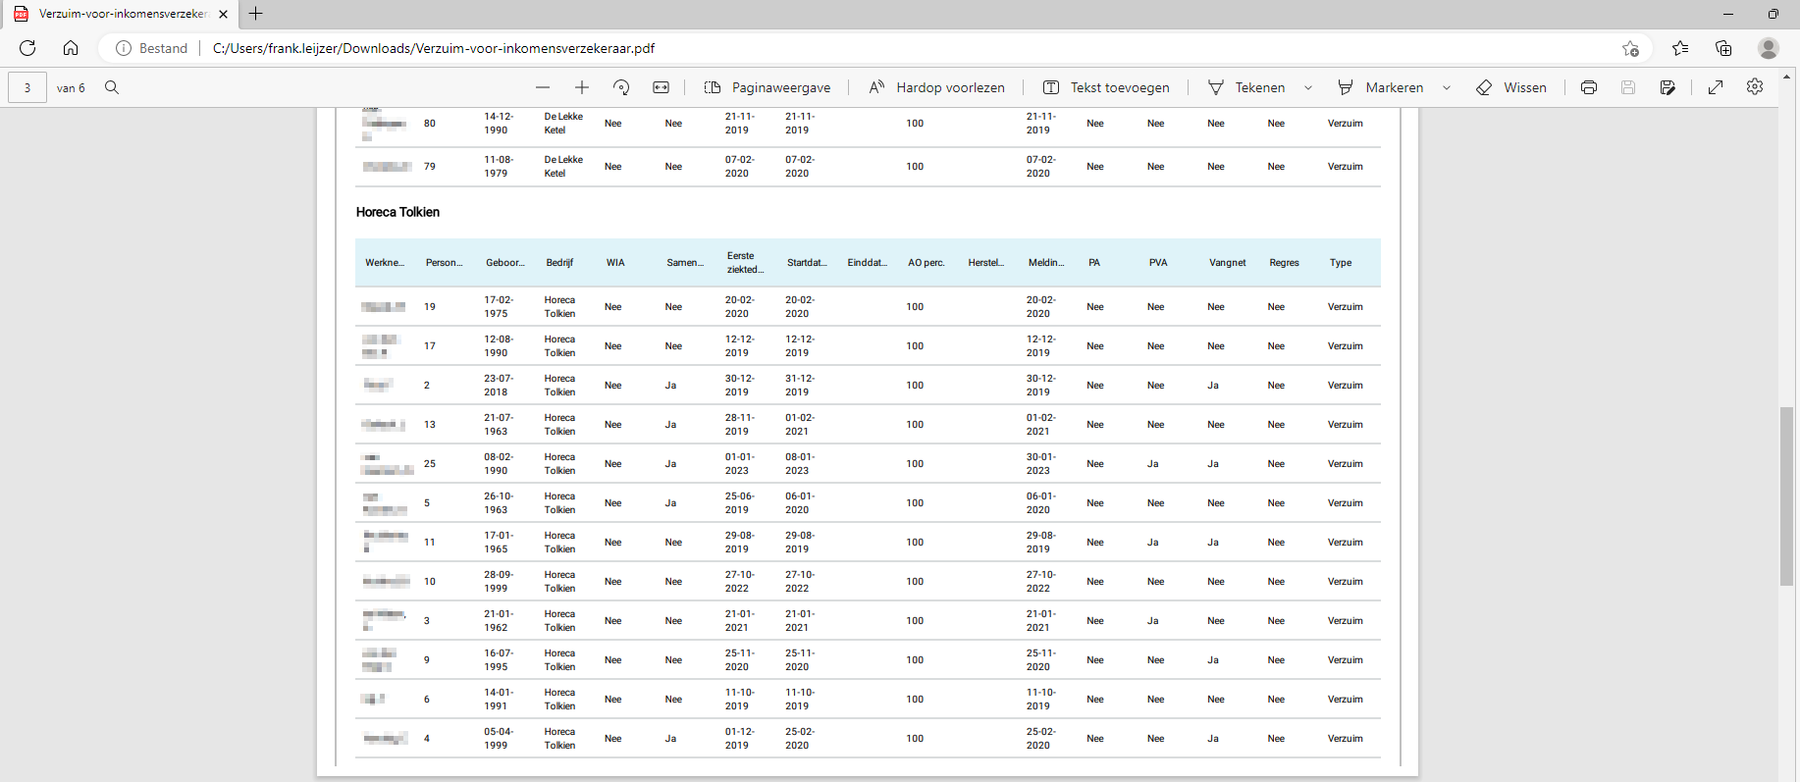
Task: Click person number 79
Action: coord(430,167)
